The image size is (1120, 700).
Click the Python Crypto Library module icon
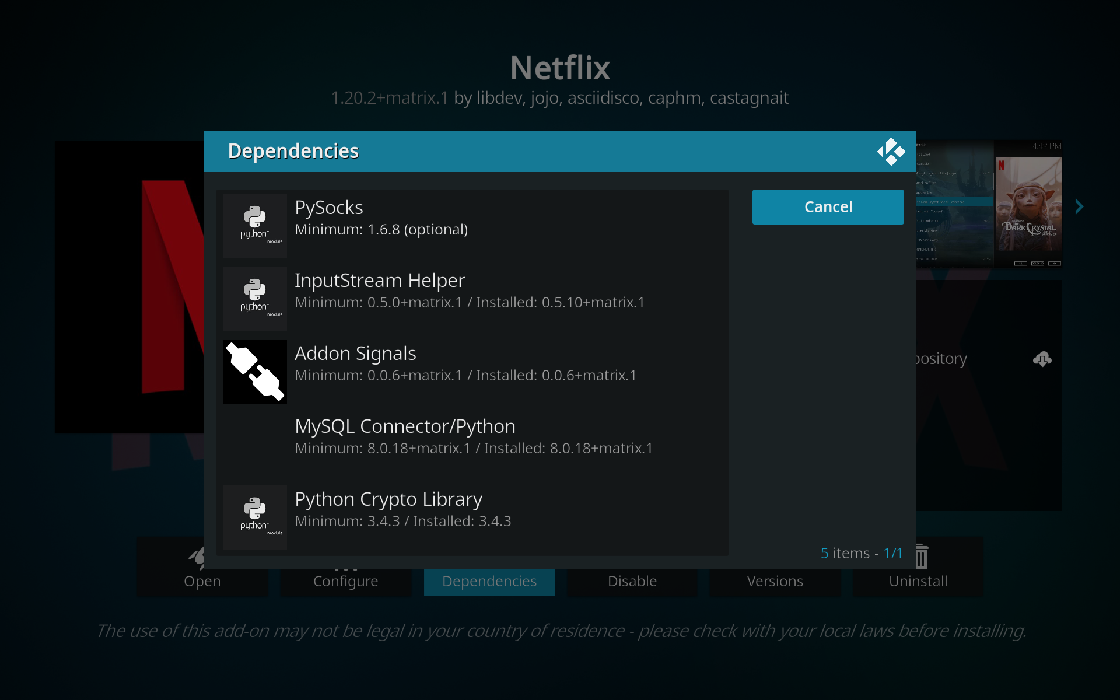(x=255, y=517)
